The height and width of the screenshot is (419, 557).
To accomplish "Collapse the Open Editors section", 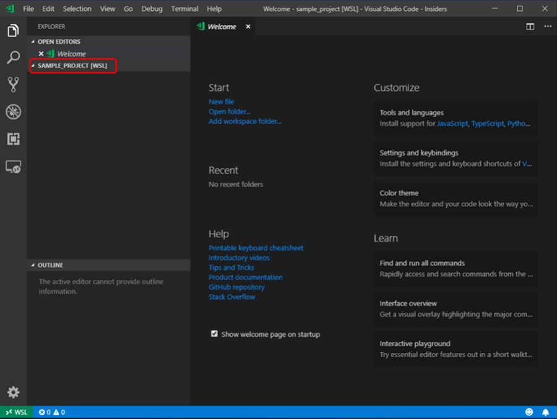I will coord(33,41).
